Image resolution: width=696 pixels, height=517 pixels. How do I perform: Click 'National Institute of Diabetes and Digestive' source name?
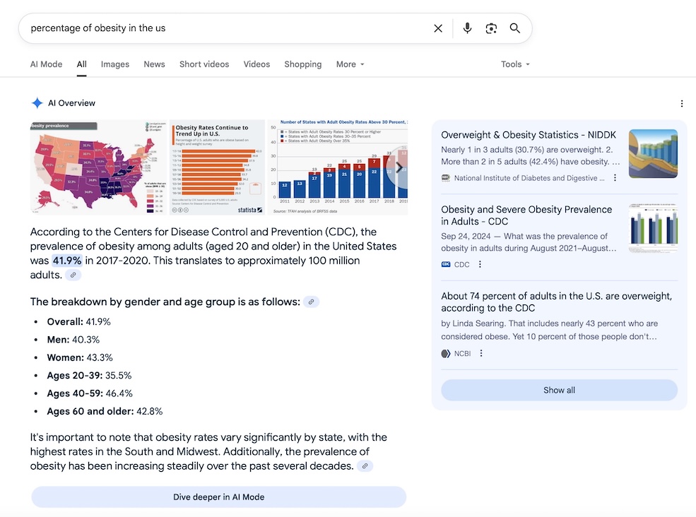tap(529, 178)
